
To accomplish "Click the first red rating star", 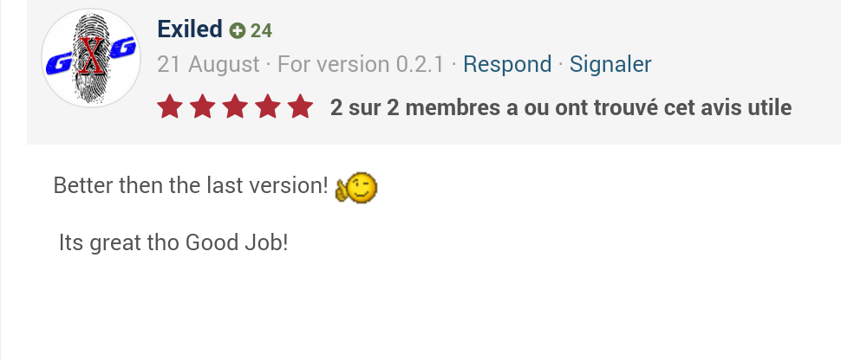I will click(170, 108).
